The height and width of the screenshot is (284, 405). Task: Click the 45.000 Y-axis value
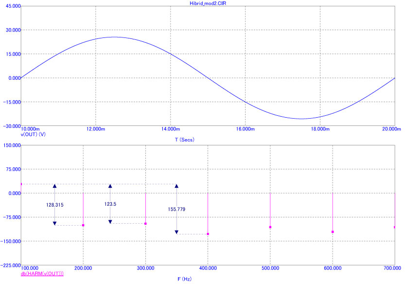(x=13, y=6)
